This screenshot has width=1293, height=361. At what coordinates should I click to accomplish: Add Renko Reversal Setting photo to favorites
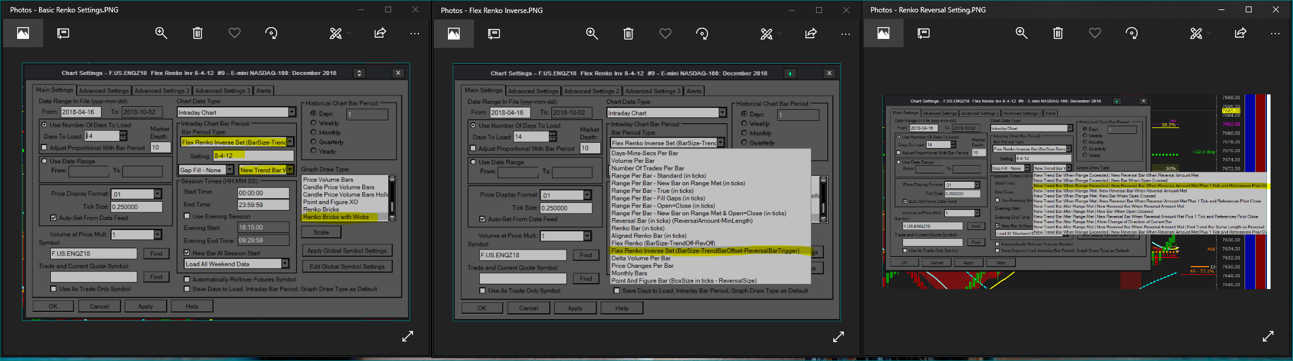tap(1095, 33)
